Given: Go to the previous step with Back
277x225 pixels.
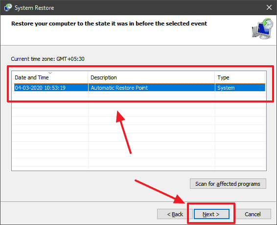Looking at the screenshot, I should 175,214.
